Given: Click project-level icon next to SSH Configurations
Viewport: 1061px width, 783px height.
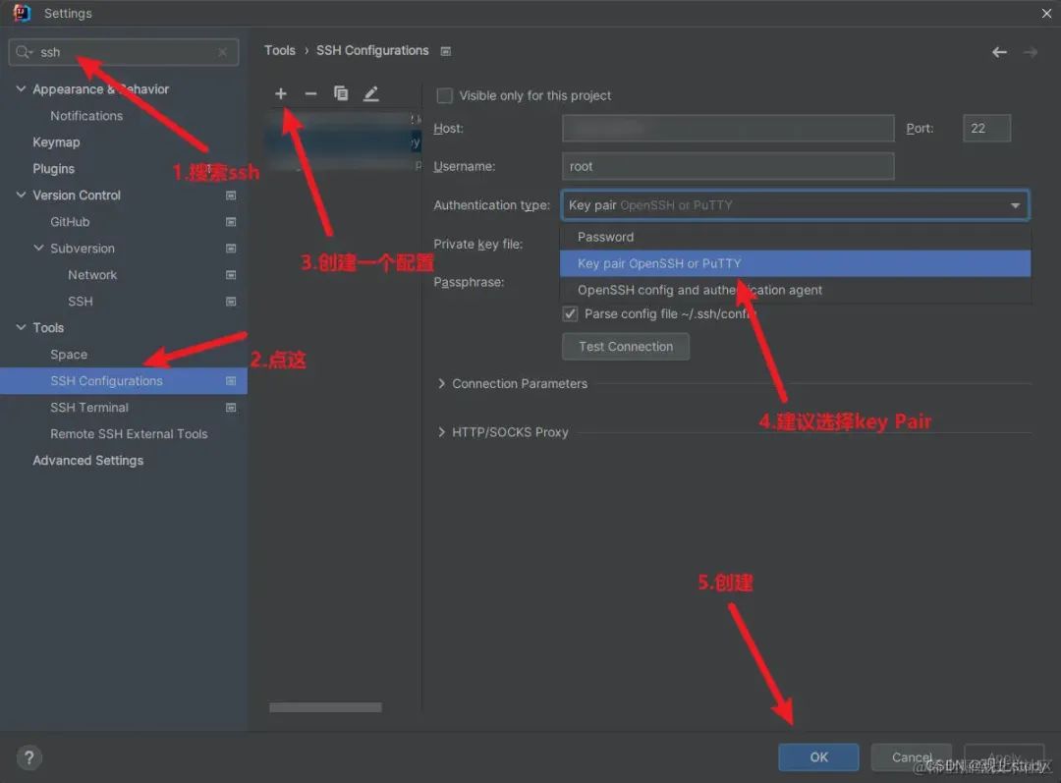Looking at the screenshot, I should click(x=231, y=381).
